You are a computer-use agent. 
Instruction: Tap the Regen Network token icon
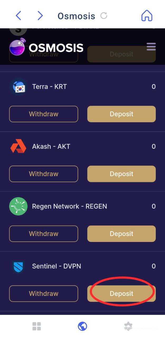(x=18, y=206)
